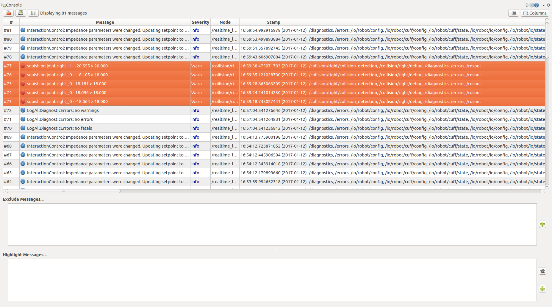The image size is (552, 307).
Task: Click horizontal scrollbar right arrow
Action: pos(543,191)
